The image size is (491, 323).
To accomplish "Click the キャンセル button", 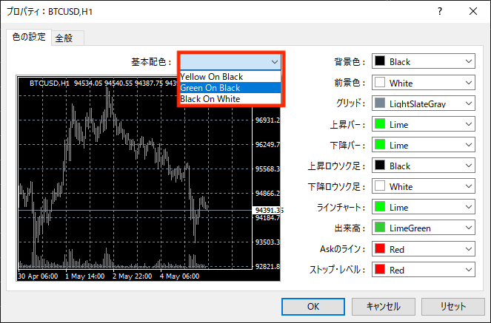I will pos(384,307).
